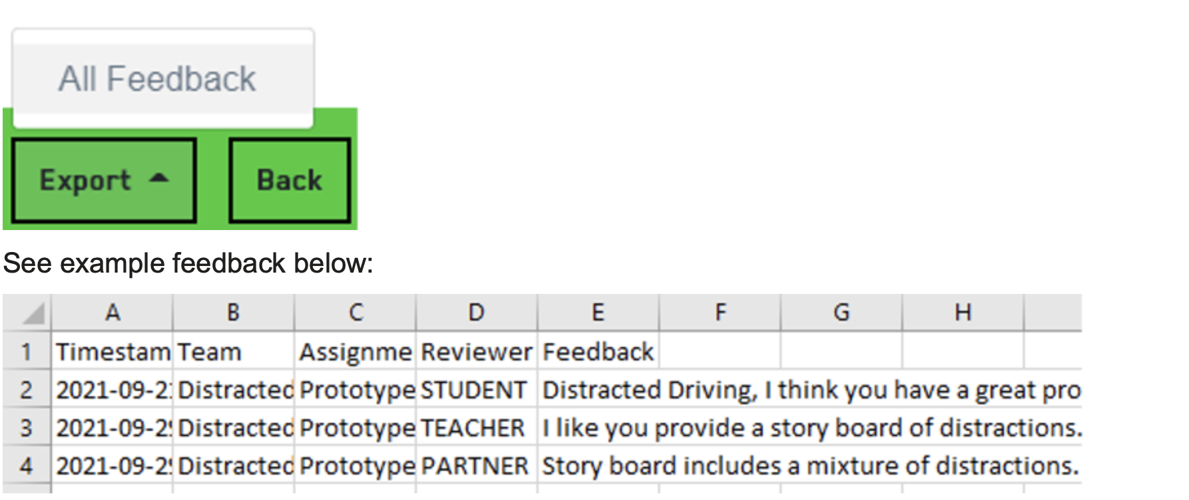
Task: Click the Reviewer header cell
Action: point(477,352)
